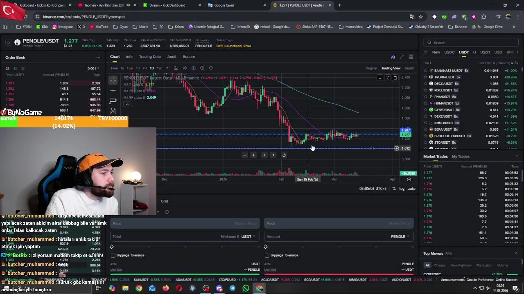Viewport: 524px width, 294px height.
Task: Open the AI chart assistant icon
Action: [393, 57]
